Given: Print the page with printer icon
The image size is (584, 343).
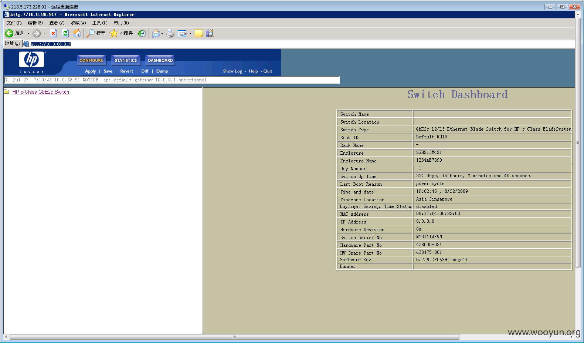Looking at the screenshot, I should point(170,33).
